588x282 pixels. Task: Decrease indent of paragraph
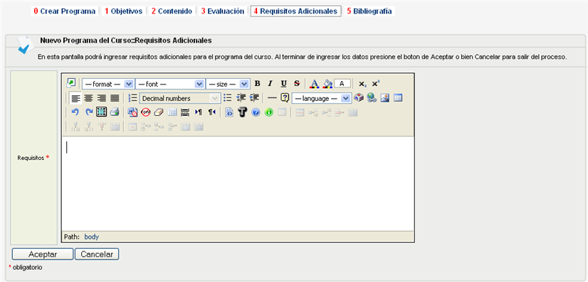pos(241,98)
